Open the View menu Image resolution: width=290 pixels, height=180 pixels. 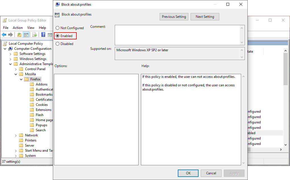coord(31,28)
